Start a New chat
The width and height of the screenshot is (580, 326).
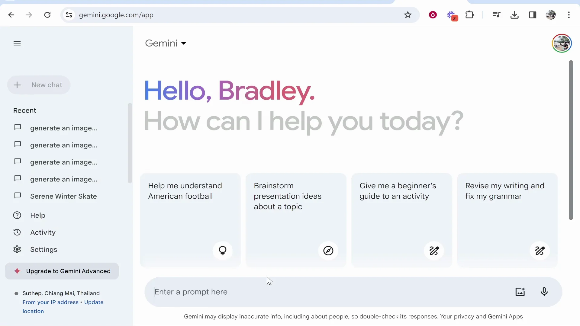coord(39,85)
